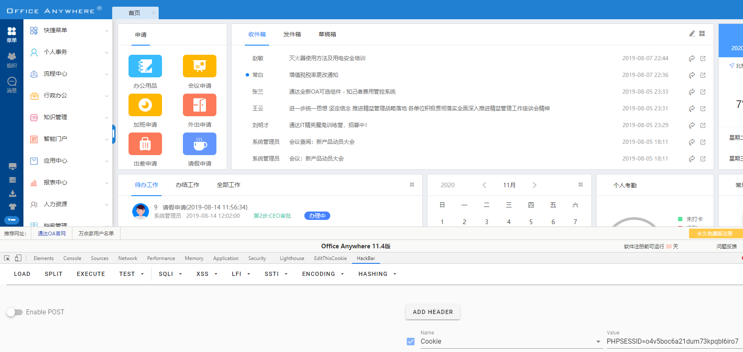Screen dimensions: 743x352
Task: Click the cookie Value input field
Action: coord(672,342)
